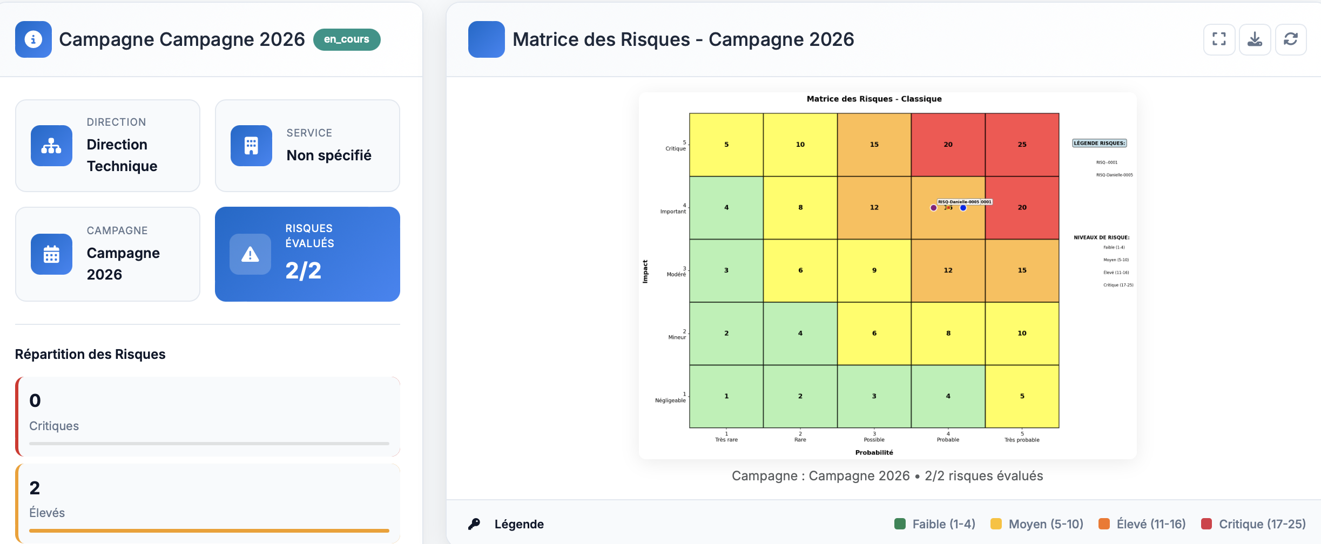The width and height of the screenshot is (1321, 544).
Task: Click the Campagne Campagne 2026 title
Action: [183, 39]
